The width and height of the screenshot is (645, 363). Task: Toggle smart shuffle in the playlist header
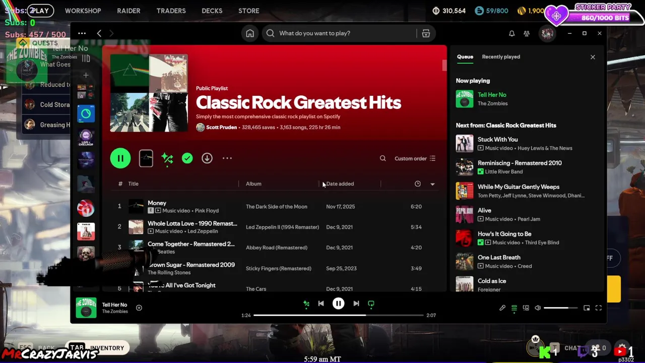pyautogui.click(x=167, y=158)
